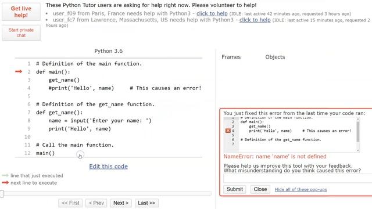Viewport: 372px width, 209px height.
Task: Click line 11 Call the main function comment
Action: pos(75,145)
